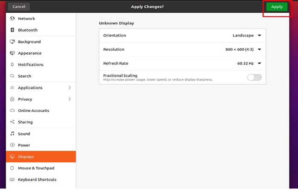
Task: Go to Background settings
Action: click(x=41, y=42)
